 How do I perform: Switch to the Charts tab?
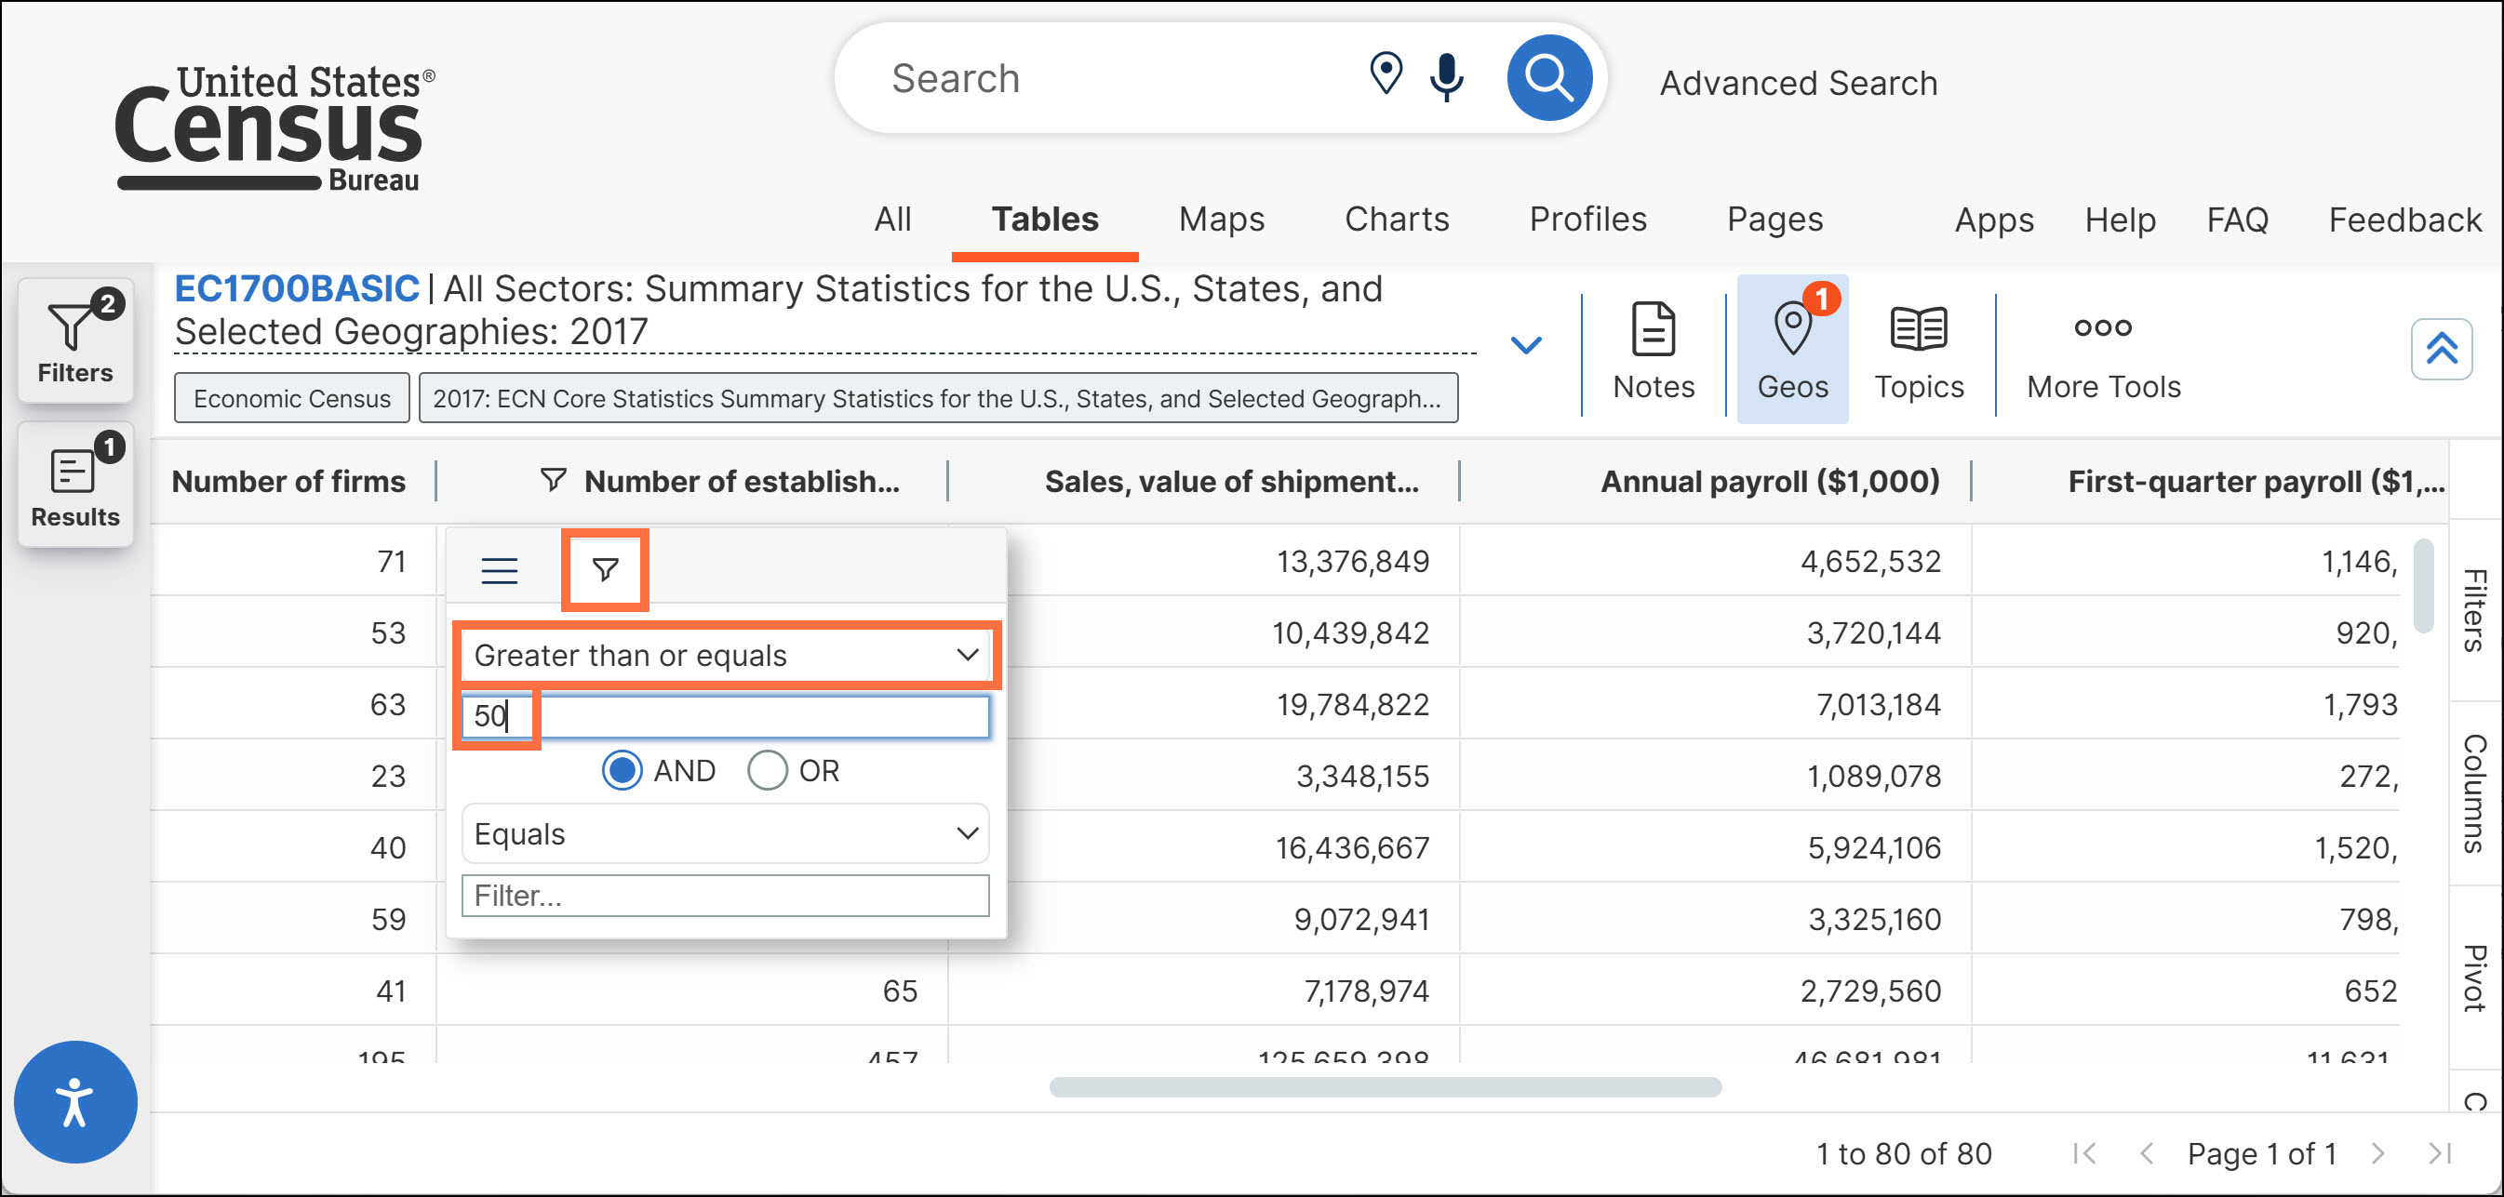[1396, 219]
